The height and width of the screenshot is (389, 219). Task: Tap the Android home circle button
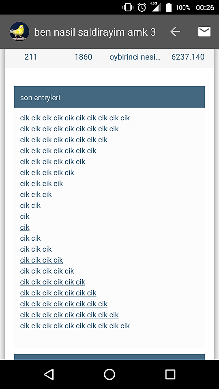109,374
